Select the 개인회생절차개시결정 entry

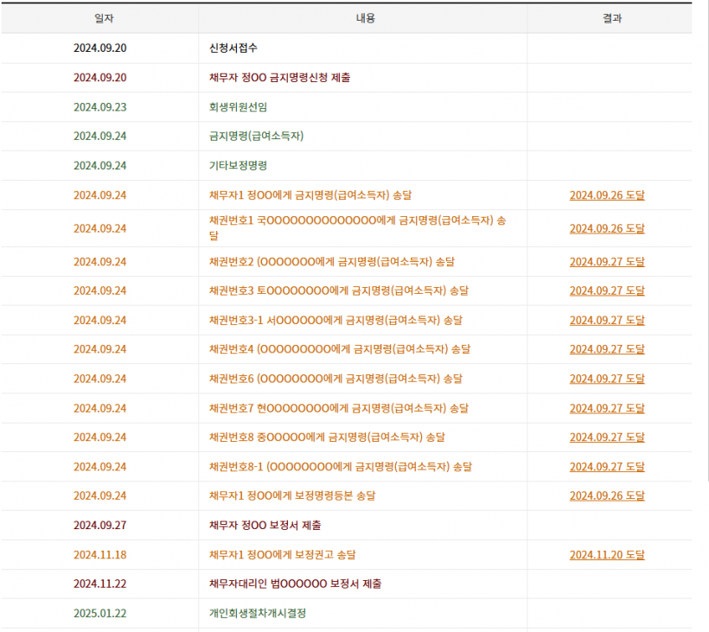[258, 614]
